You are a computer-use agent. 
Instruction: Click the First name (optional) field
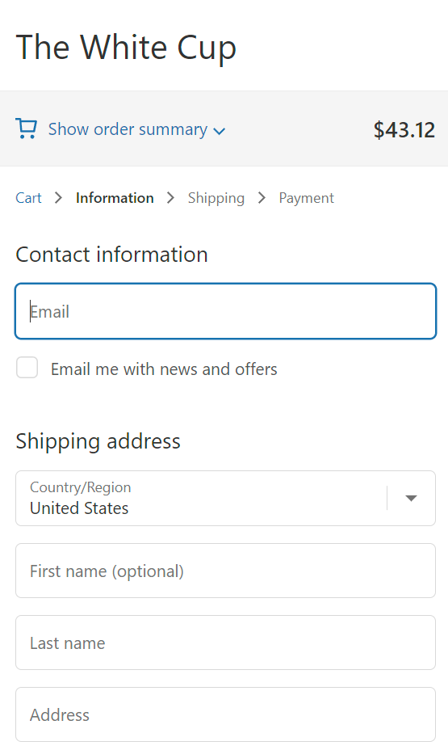[225, 571]
